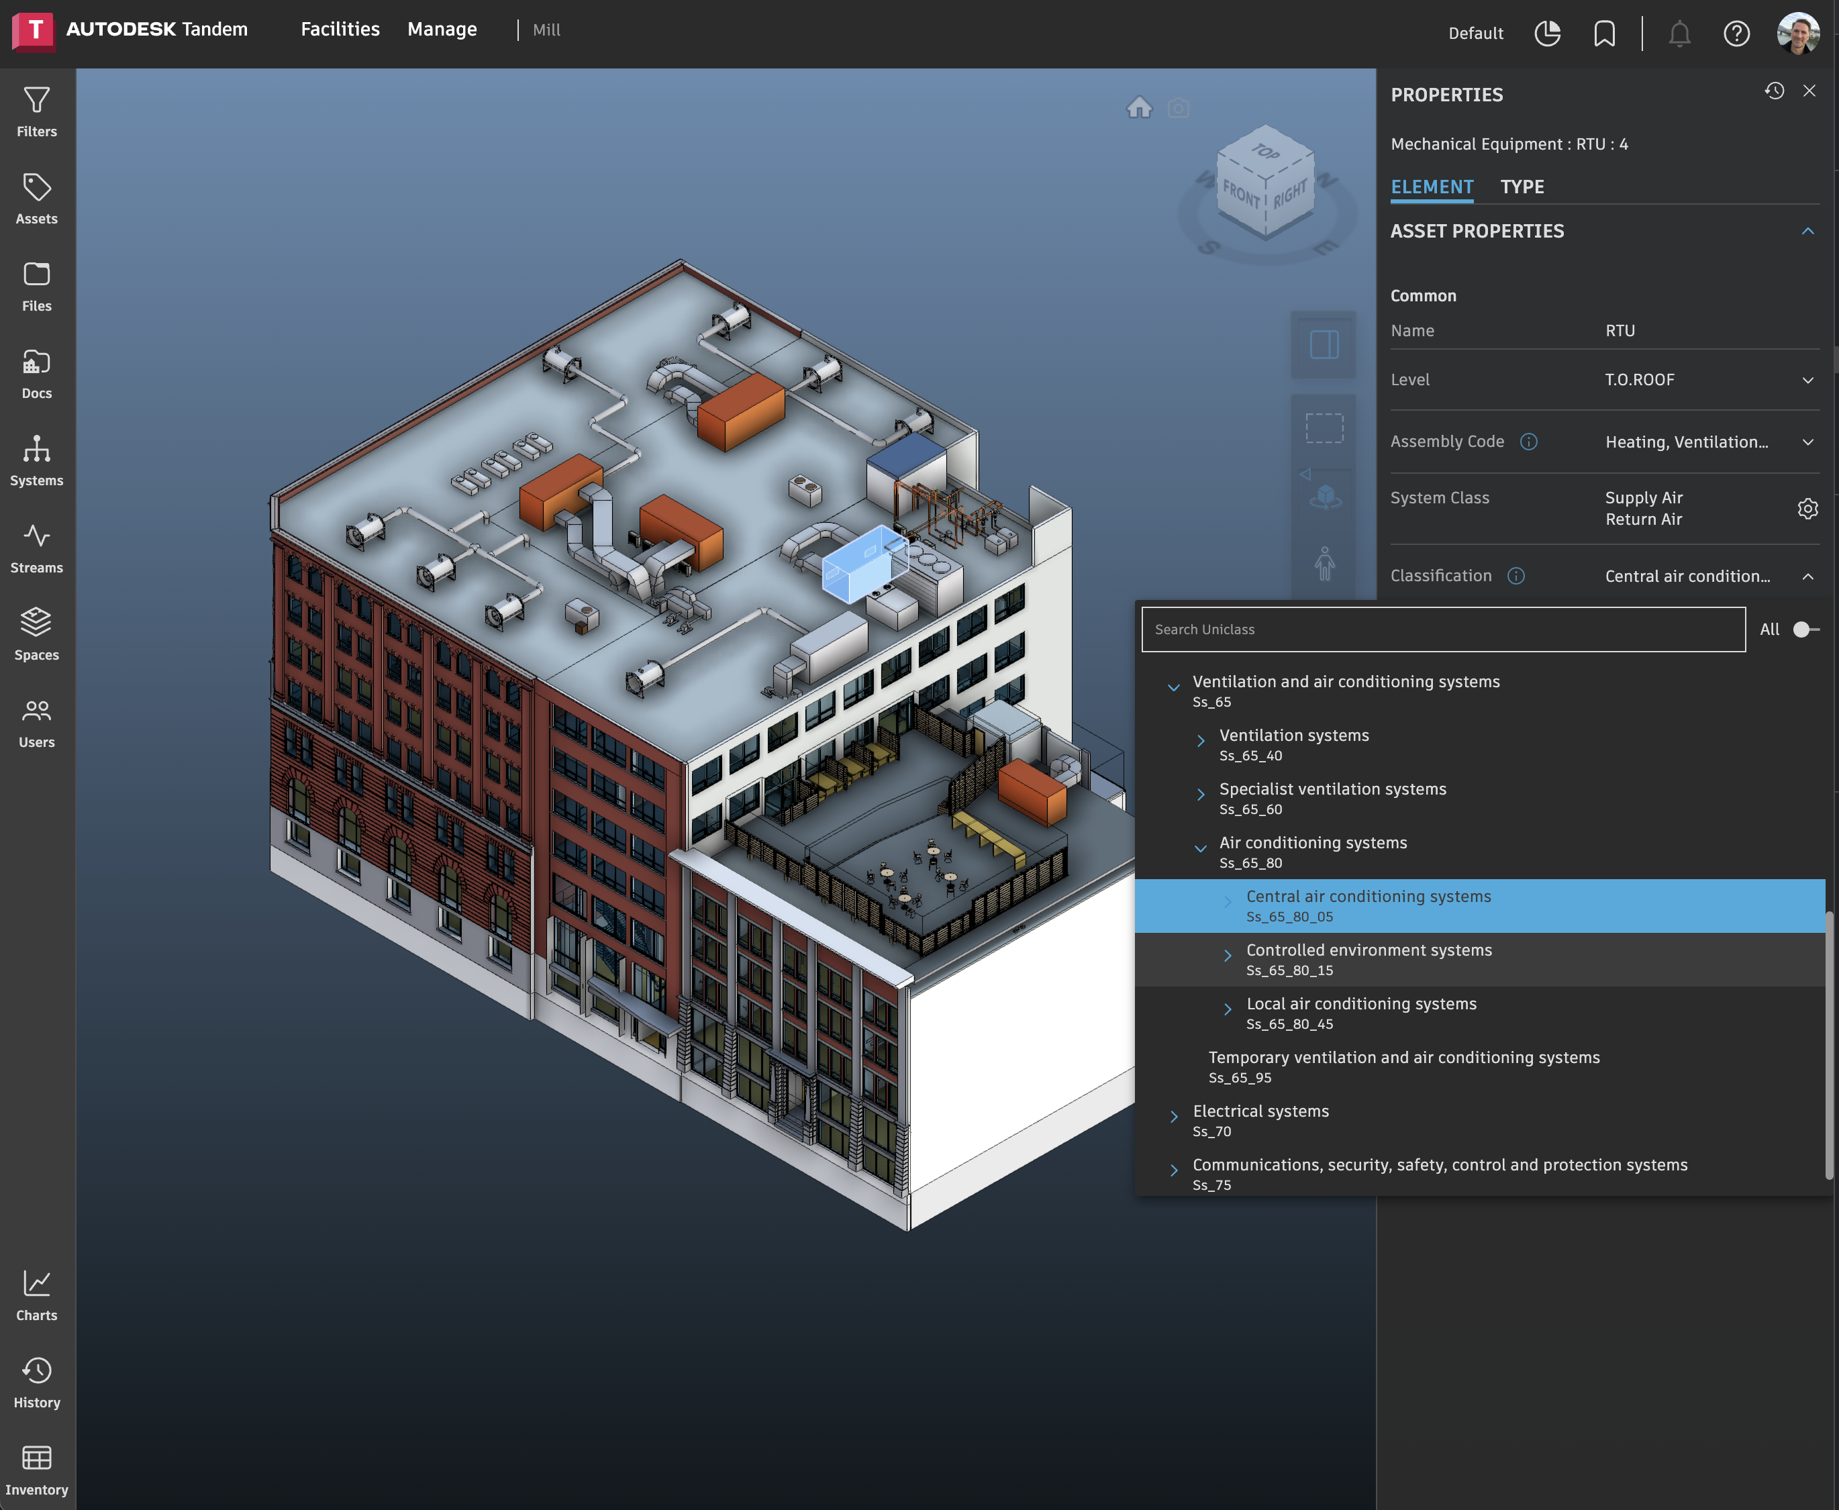The height and width of the screenshot is (1510, 1839).
Task: Click the property history clock icon
Action: (1774, 91)
